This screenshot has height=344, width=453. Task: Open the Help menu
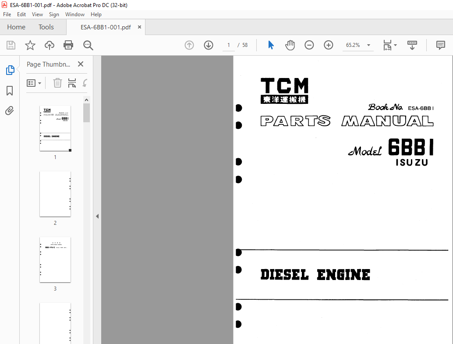(x=96, y=14)
